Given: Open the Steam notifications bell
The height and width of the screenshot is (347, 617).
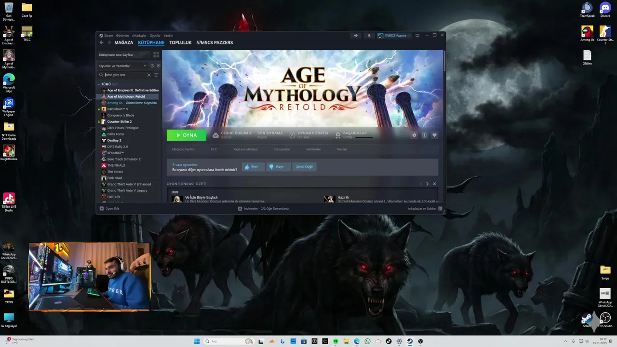Looking at the screenshot, I should pos(369,35).
